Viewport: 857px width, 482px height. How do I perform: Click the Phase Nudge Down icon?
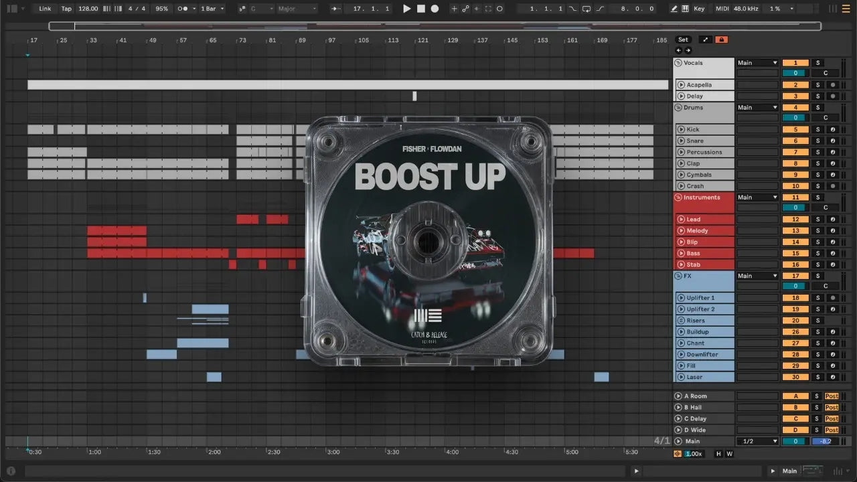[x=107, y=9]
